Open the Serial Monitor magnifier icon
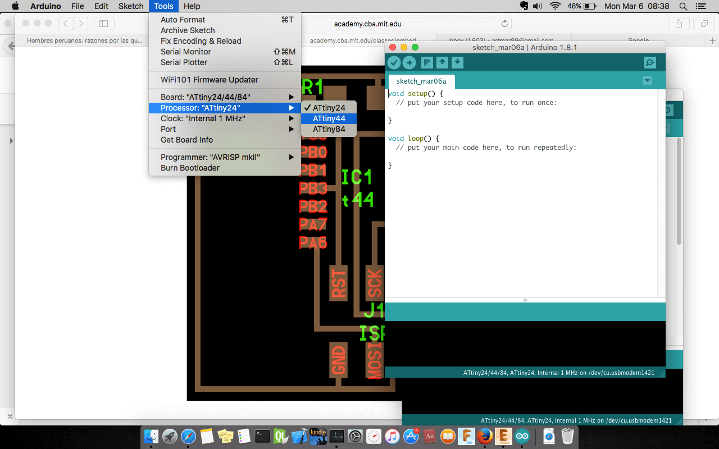This screenshot has width=719, height=449. pos(650,62)
